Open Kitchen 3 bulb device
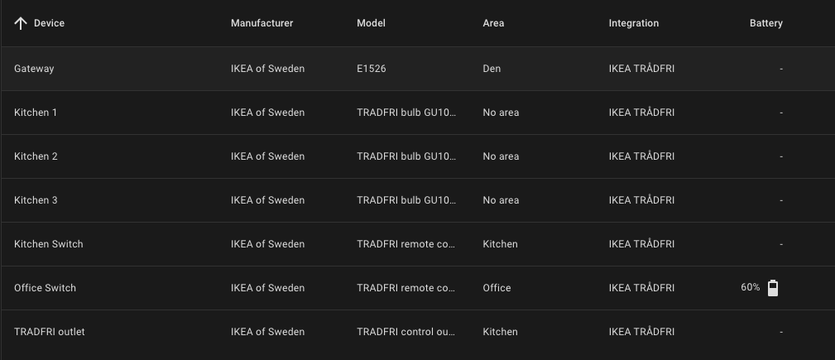835x360 pixels. click(x=36, y=200)
